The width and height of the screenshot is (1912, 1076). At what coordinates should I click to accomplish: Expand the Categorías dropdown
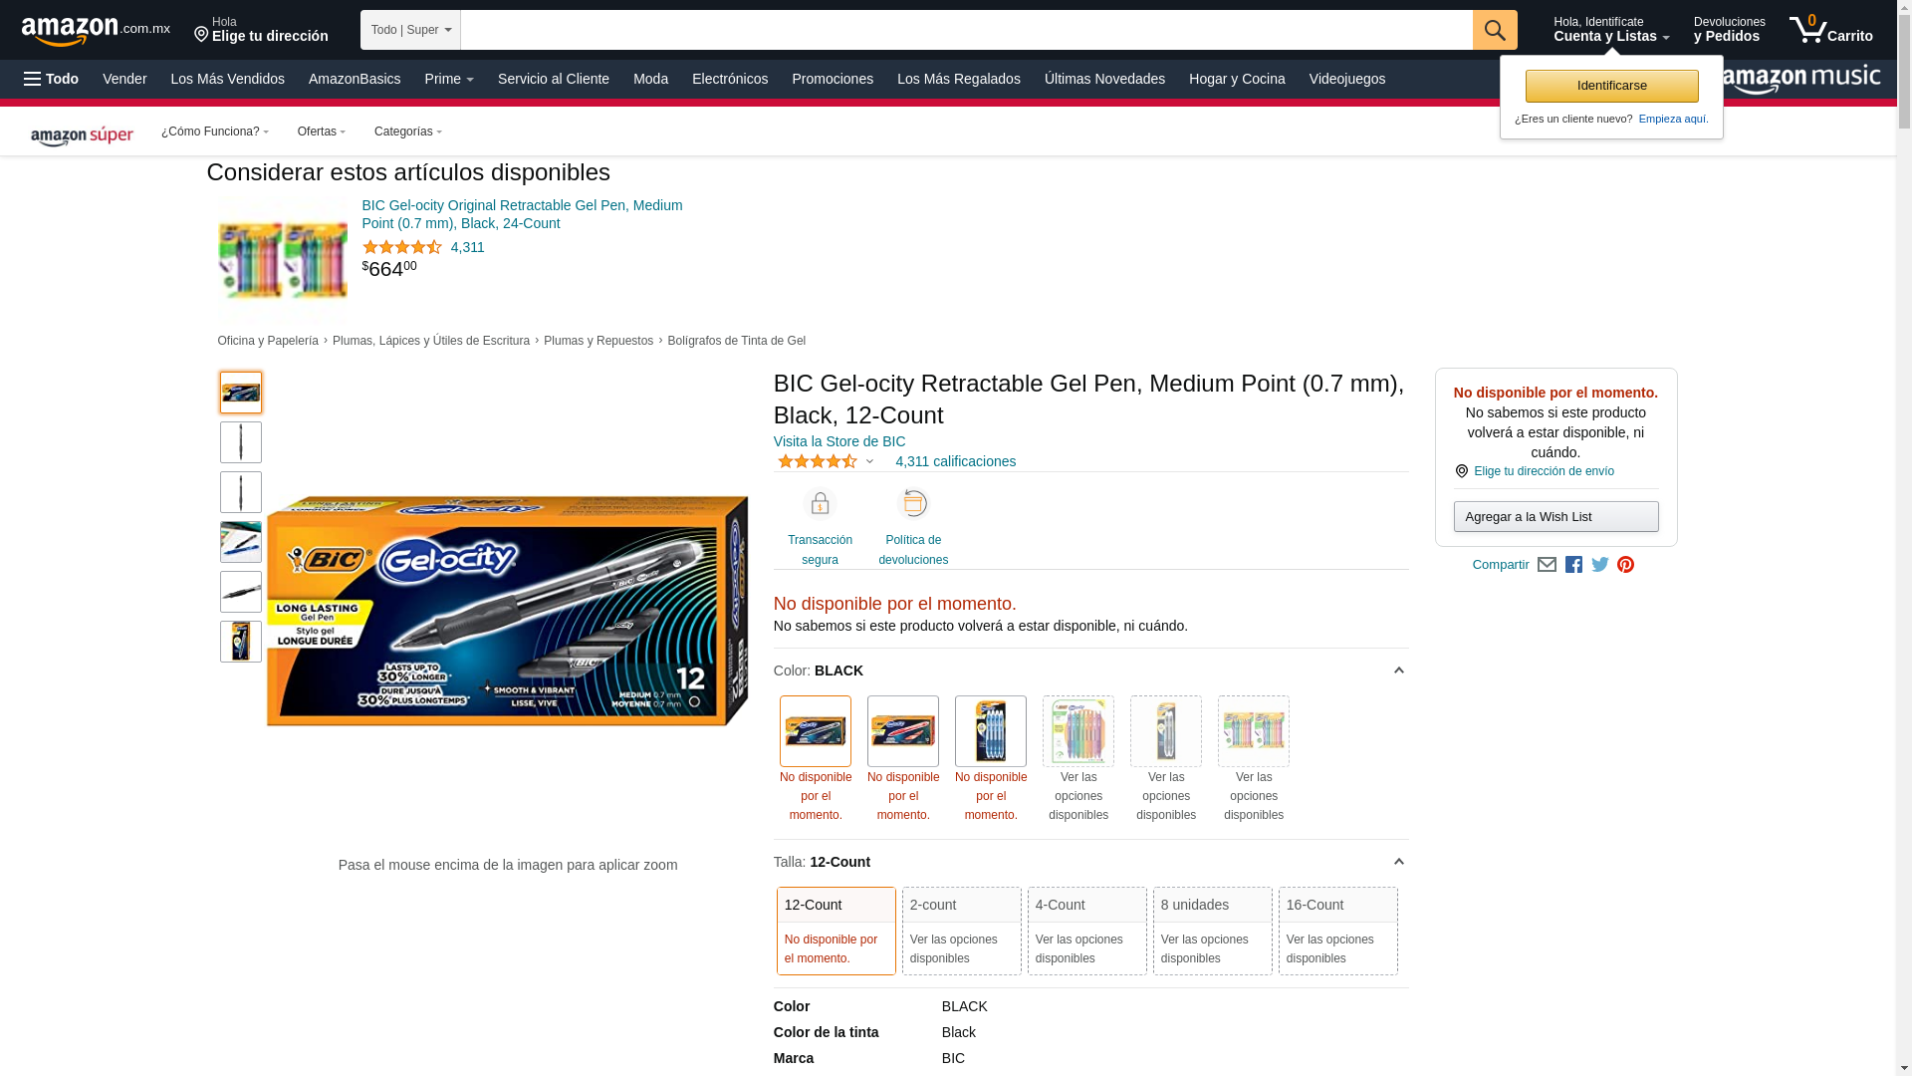(x=407, y=132)
